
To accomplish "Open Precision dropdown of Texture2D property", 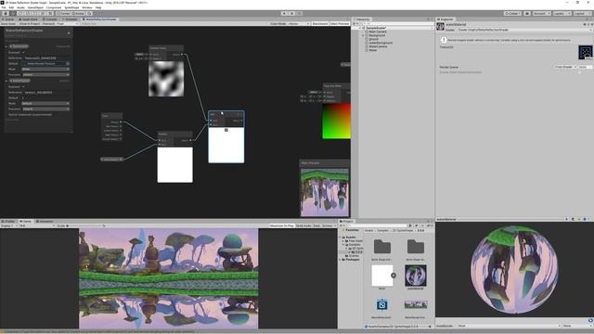I will 45,74.
